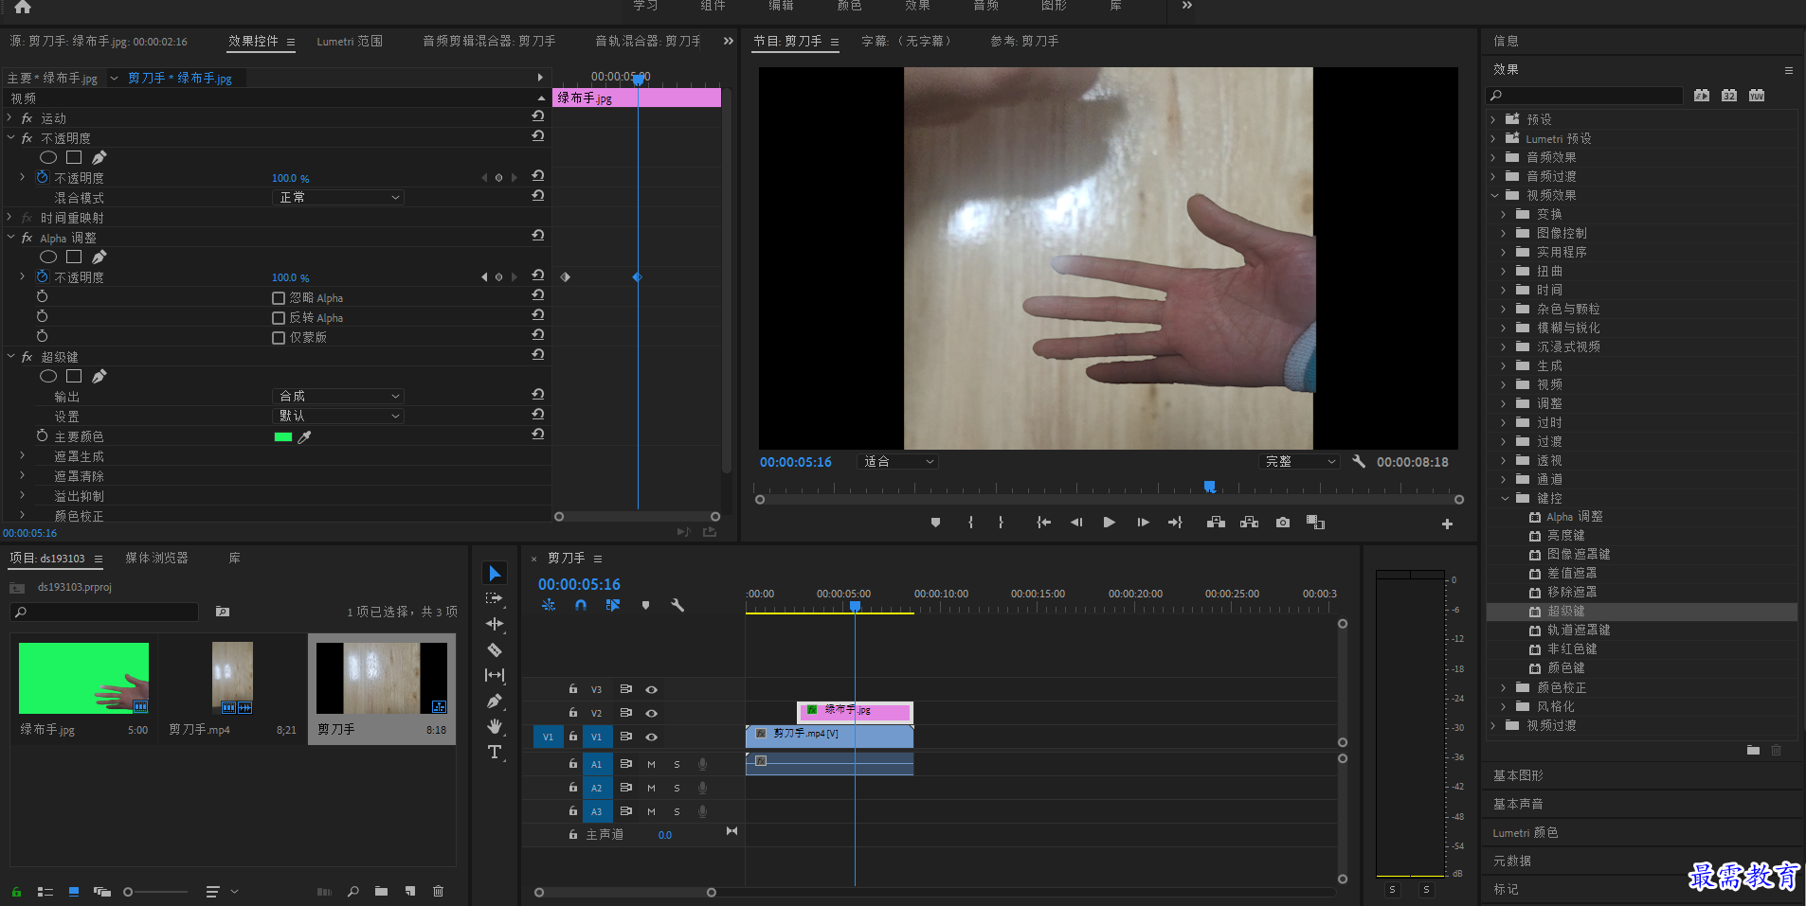Image resolution: width=1806 pixels, height=906 pixels.
Task: Select the Ripple Edit tool
Action: point(495,624)
